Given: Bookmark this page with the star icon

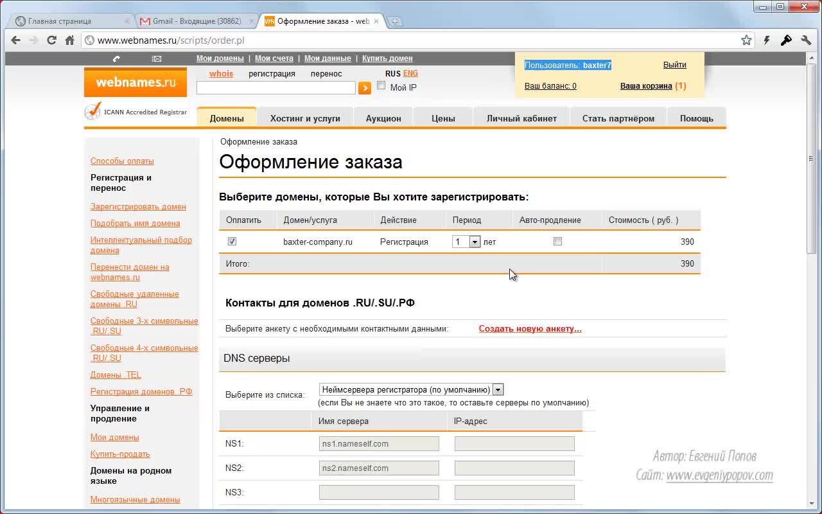Looking at the screenshot, I should pos(746,40).
